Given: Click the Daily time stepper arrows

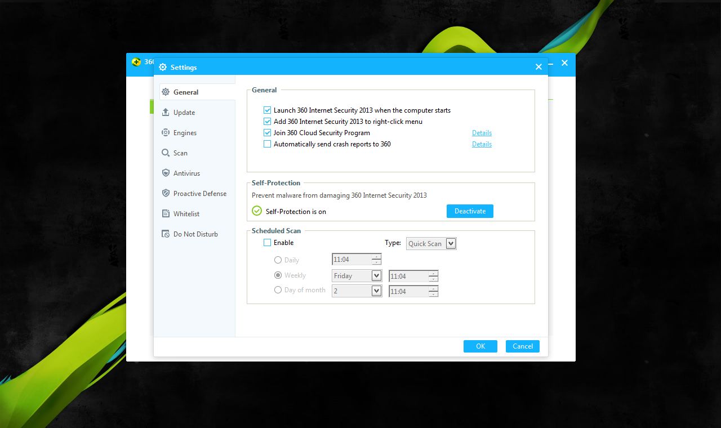Looking at the screenshot, I should coord(376,260).
